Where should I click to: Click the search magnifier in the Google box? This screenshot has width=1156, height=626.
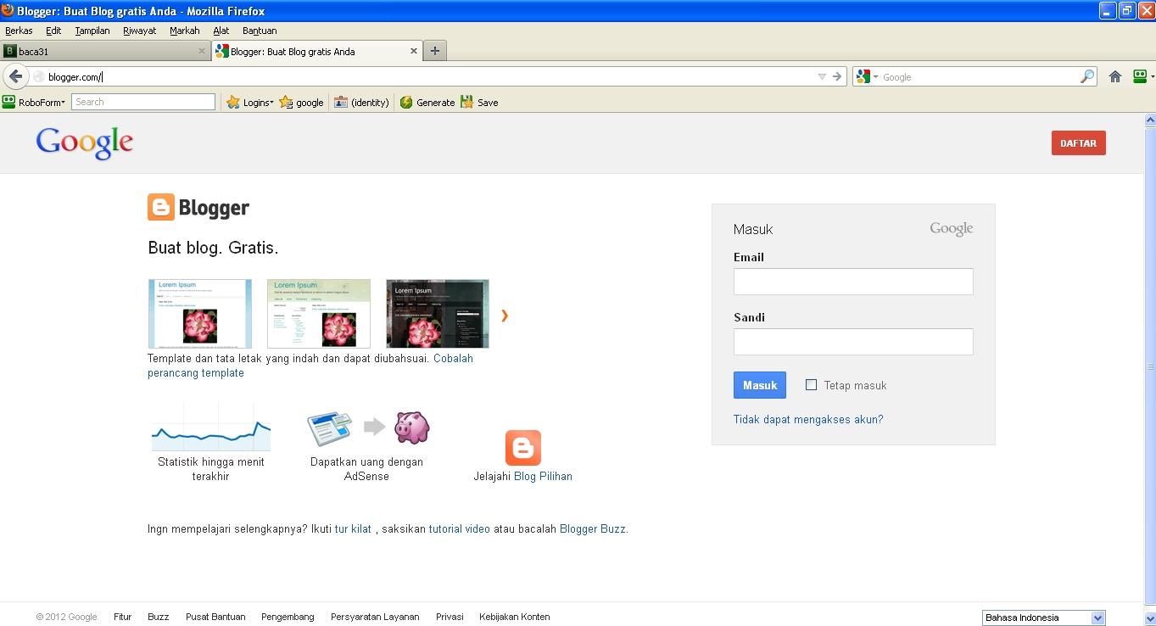(1086, 76)
